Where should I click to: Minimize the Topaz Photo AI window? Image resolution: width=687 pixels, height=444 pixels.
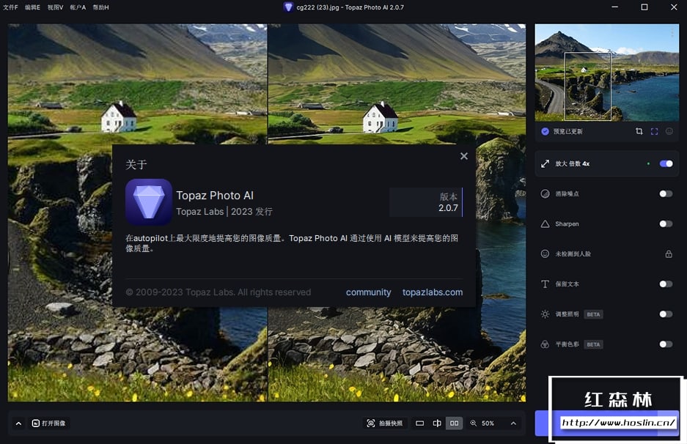coord(614,7)
